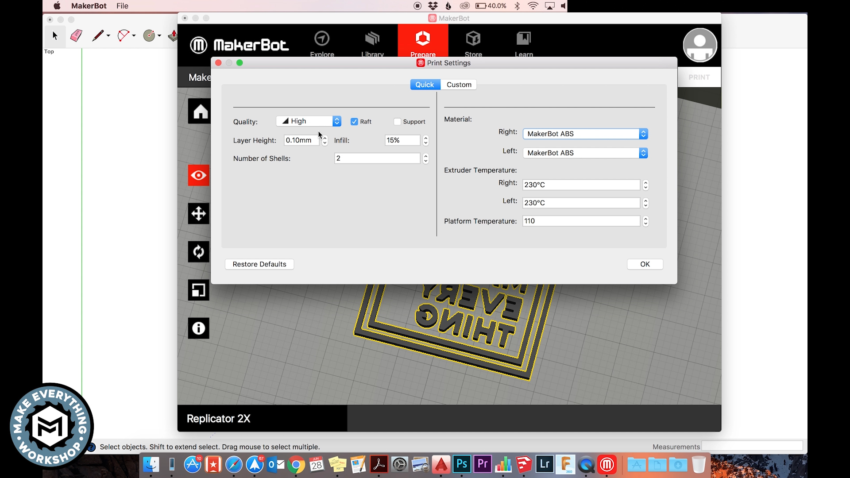
Task: Toggle the Raft checkbox on
Action: click(354, 121)
